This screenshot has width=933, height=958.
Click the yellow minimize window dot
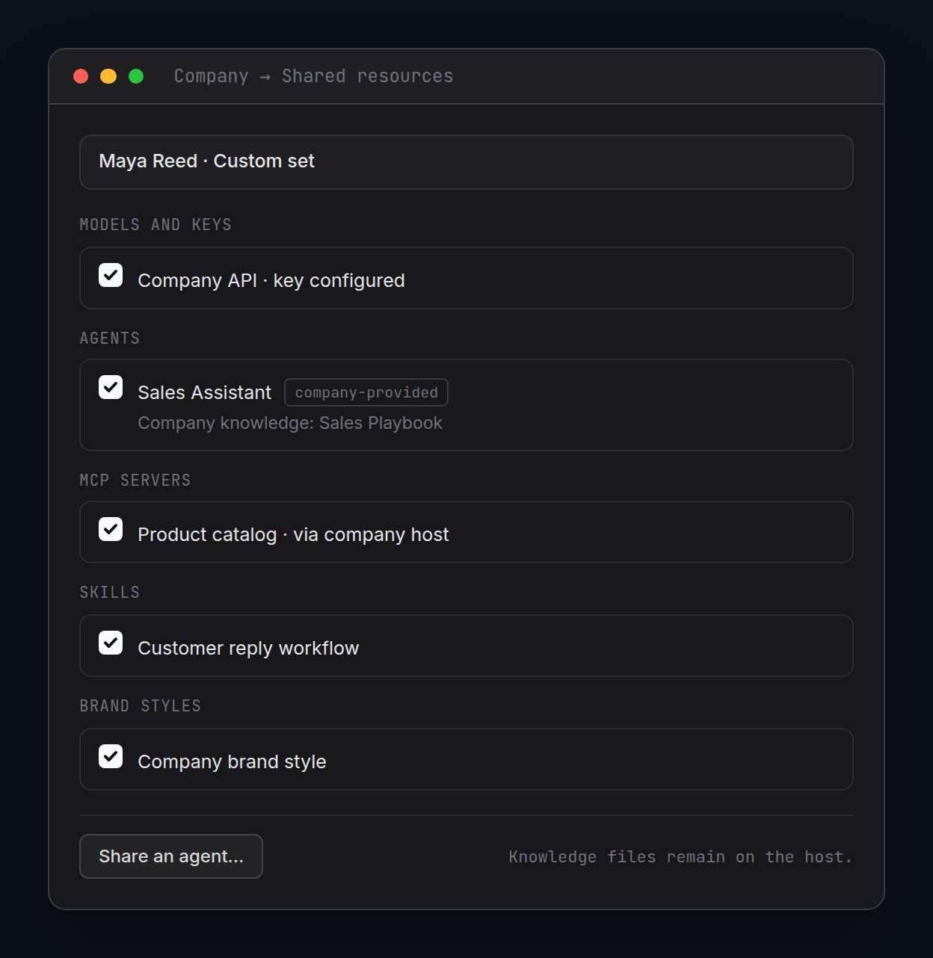pos(108,76)
